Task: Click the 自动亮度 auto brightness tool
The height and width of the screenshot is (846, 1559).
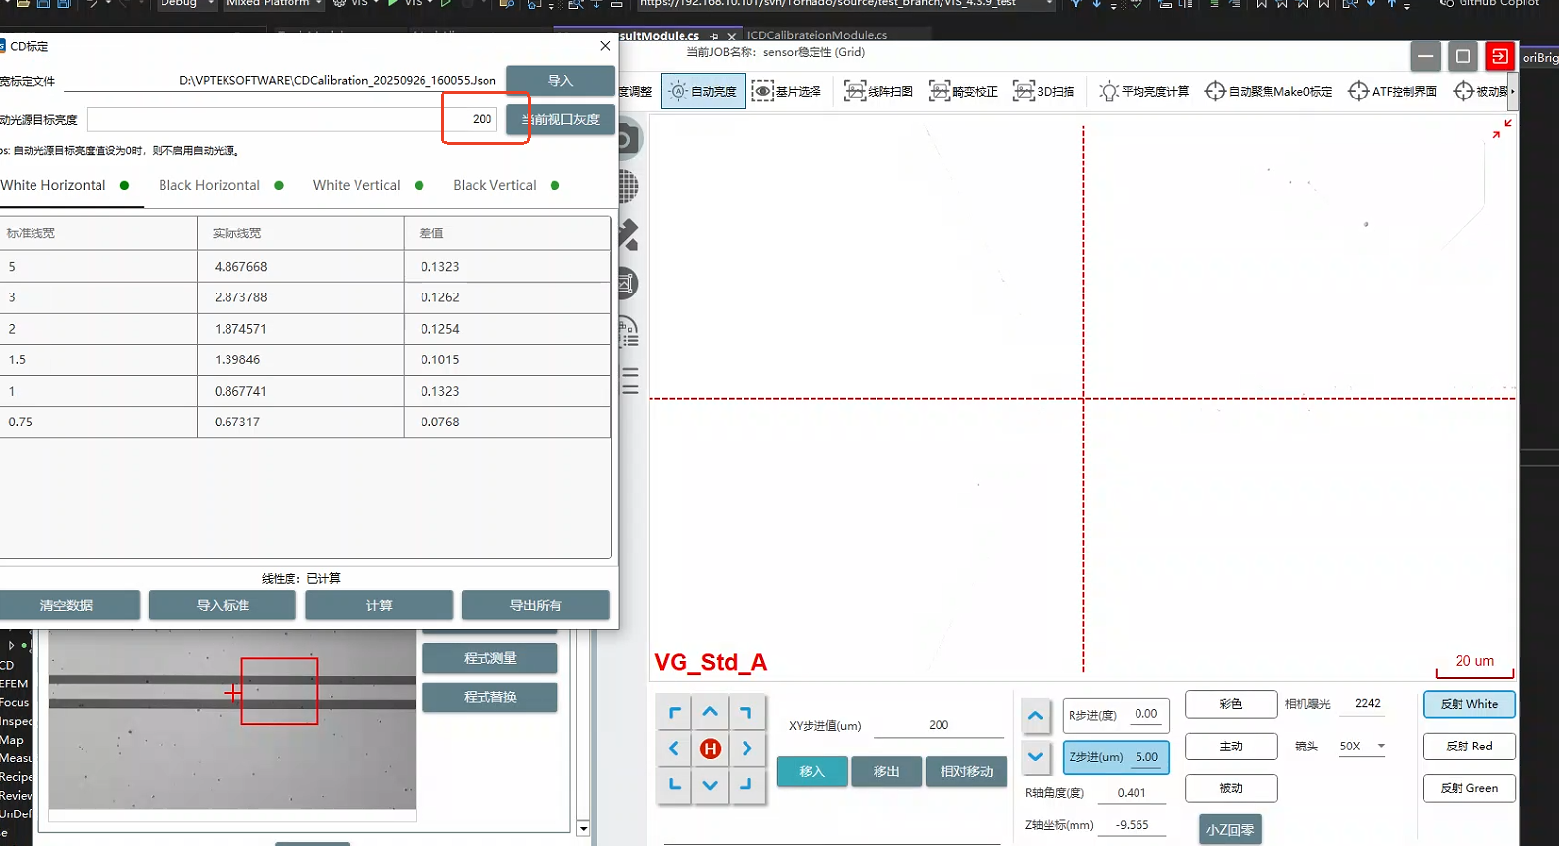Action: (x=702, y=92)
